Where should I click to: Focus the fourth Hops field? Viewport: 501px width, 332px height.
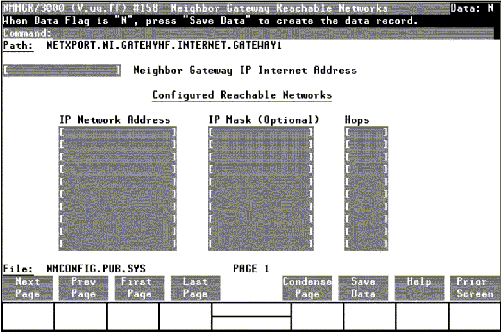pos(366,169)
